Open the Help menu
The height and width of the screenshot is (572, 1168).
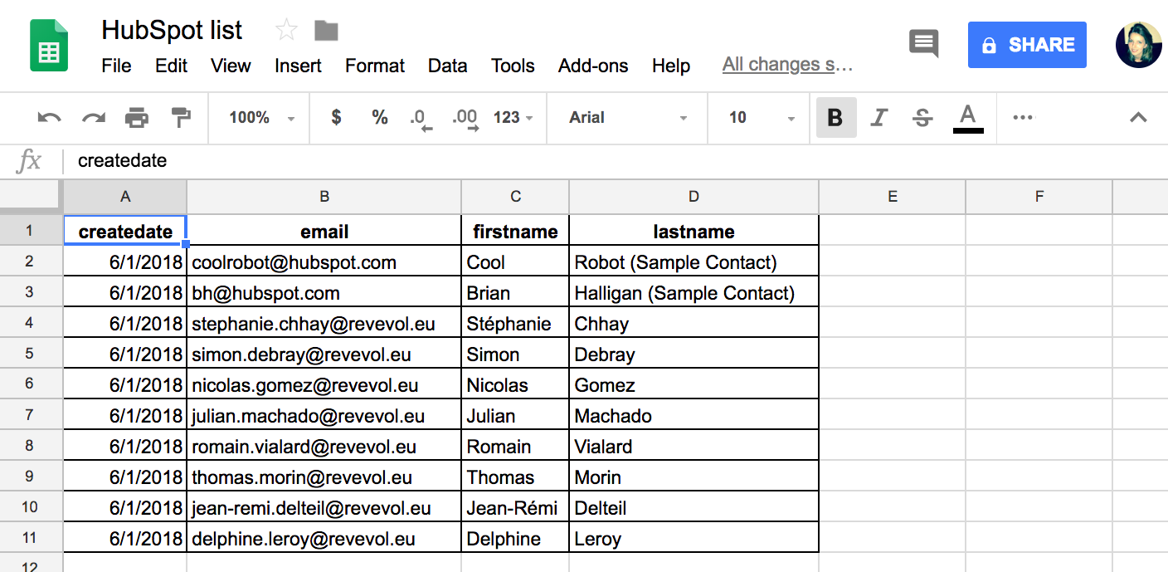coord(670,66)
